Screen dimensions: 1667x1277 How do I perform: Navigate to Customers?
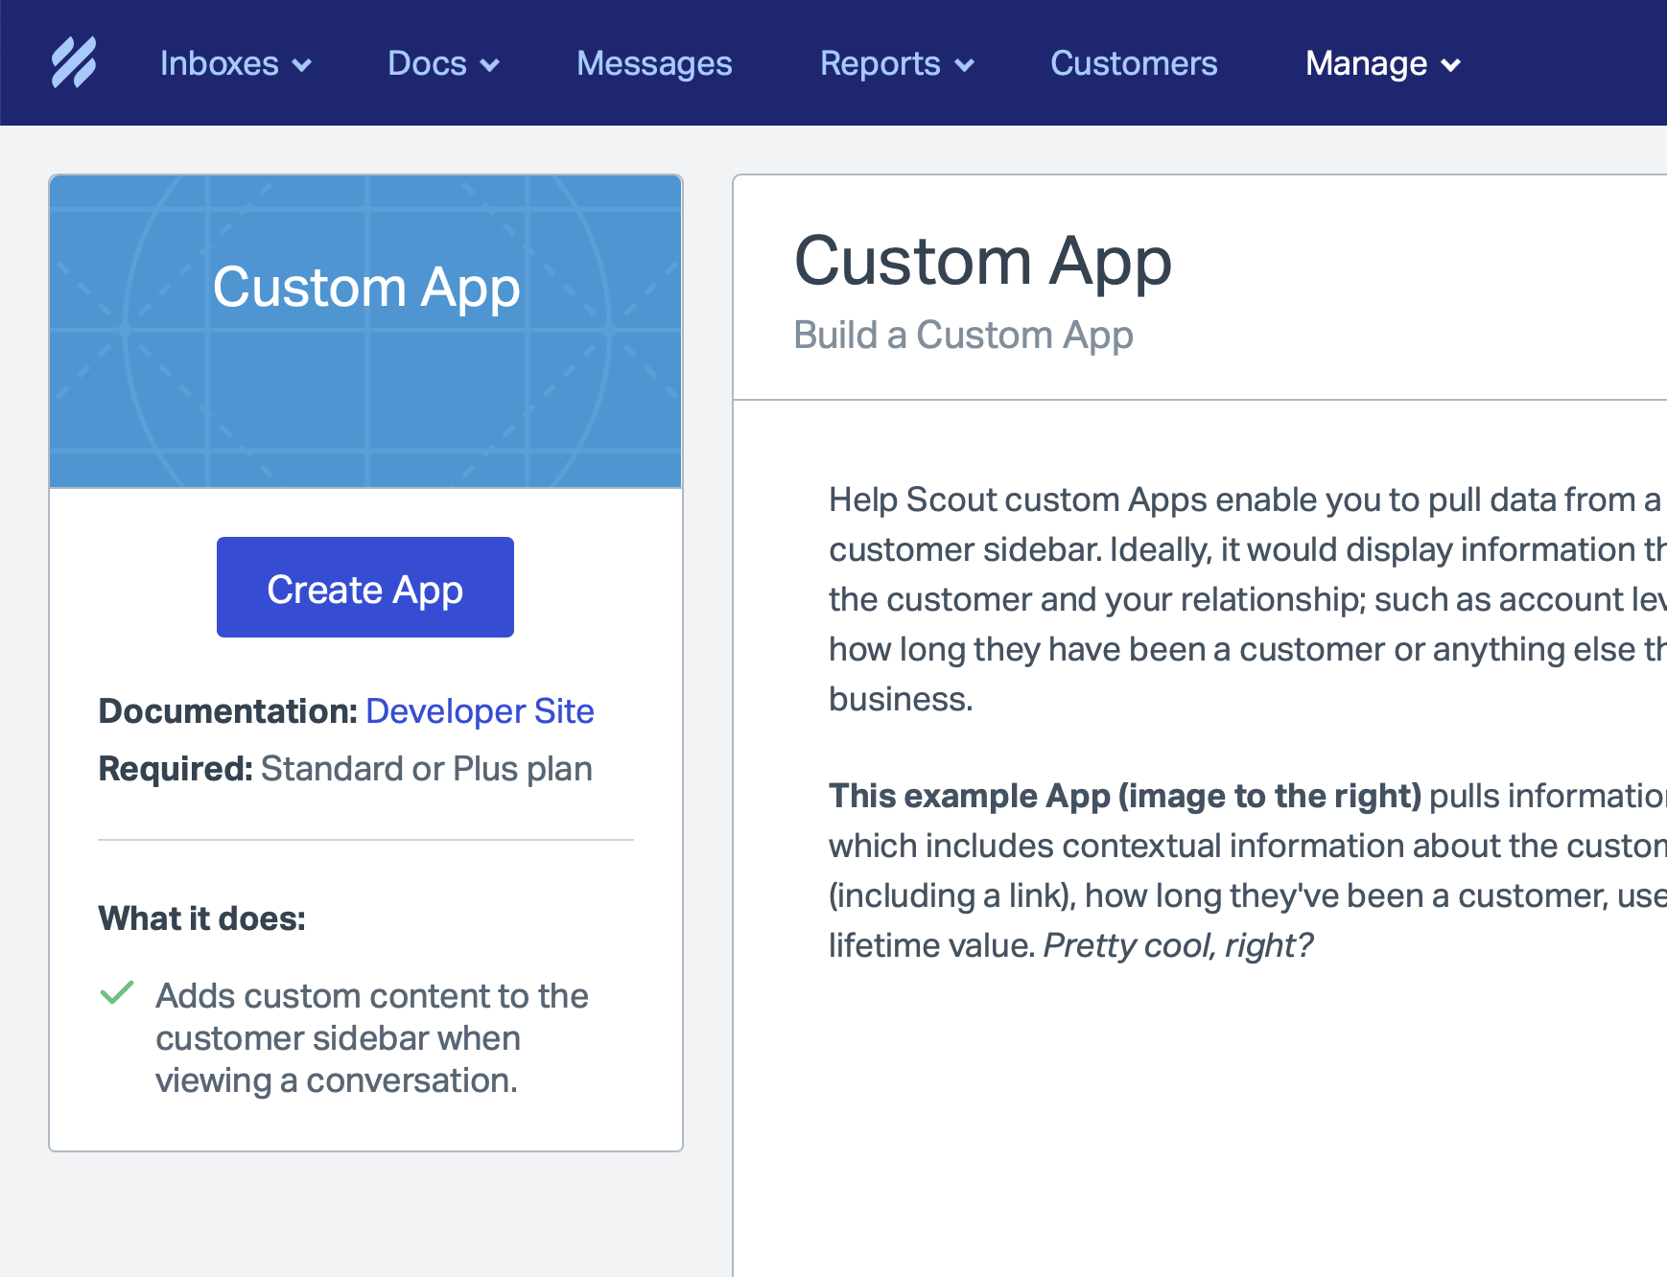tap(1134, 63)
